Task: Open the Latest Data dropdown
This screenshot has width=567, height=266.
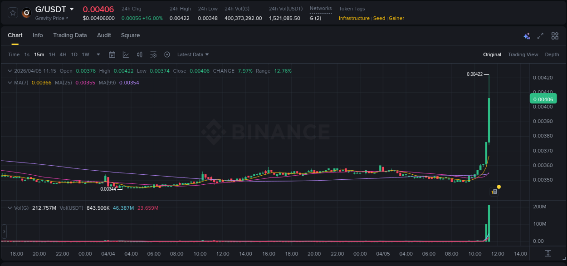Action: coord(192,54)
